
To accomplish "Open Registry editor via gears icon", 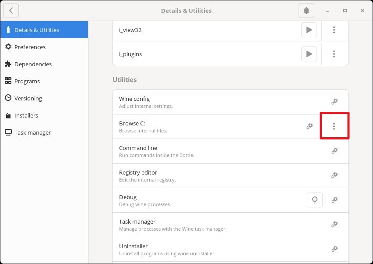I will (x=334, y=175).
